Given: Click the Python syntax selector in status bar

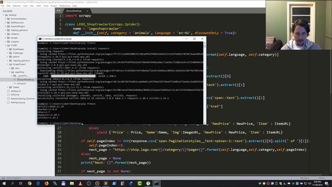Looking at the screenshot, I should click(x=322, y=178).
